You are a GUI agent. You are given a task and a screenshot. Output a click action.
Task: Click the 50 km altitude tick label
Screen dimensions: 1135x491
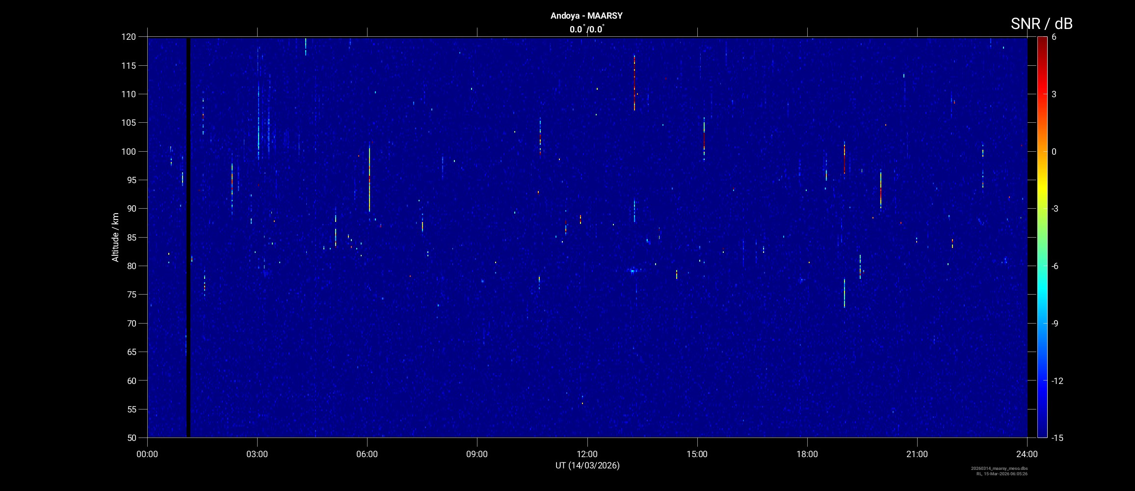pyautogui.click(x=131, y=437)
